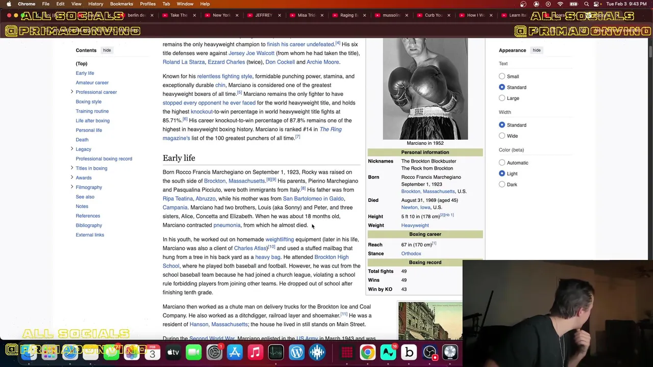653x367 pixels.
Task: Open the white 'b' app in the dock
Action: point(409,352)
